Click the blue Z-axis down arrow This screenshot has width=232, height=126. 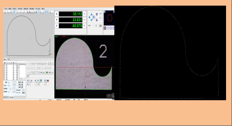(x=97, y=20)
